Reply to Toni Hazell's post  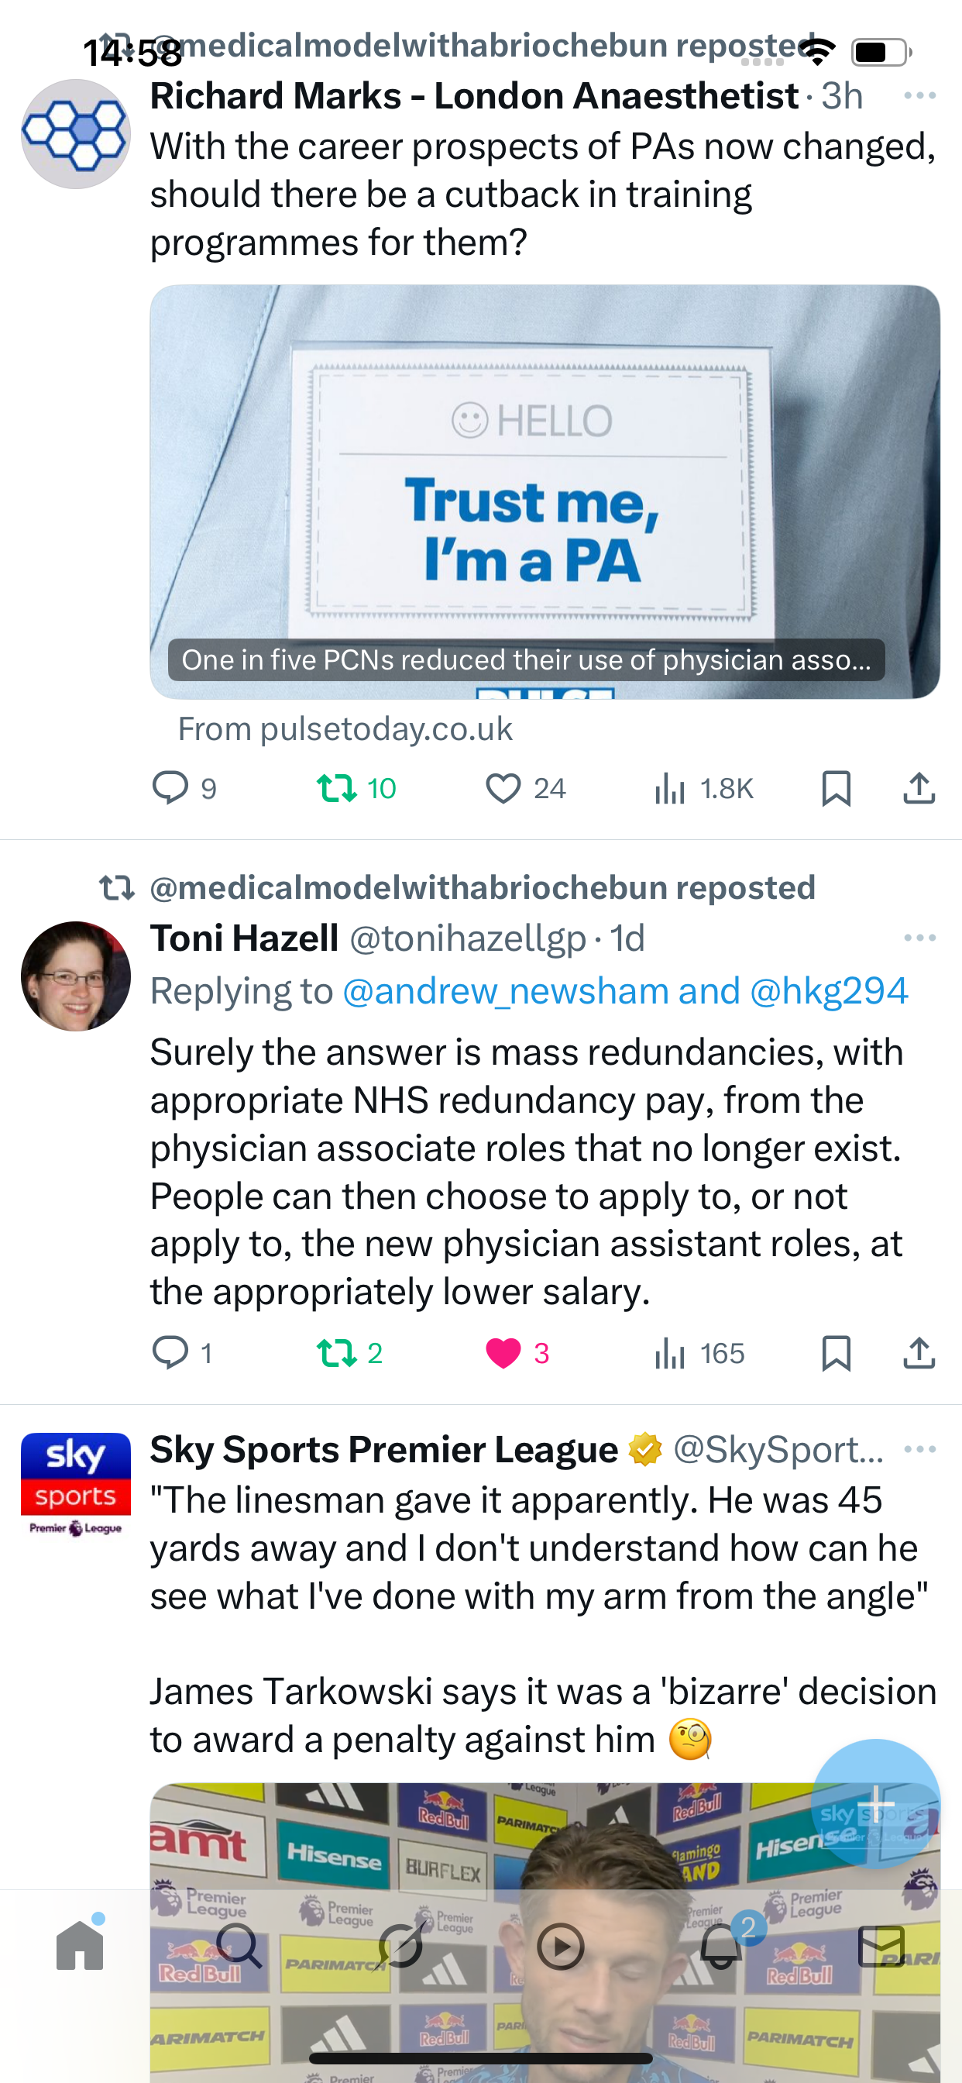pyautogui.click(x=170, y=1353)
